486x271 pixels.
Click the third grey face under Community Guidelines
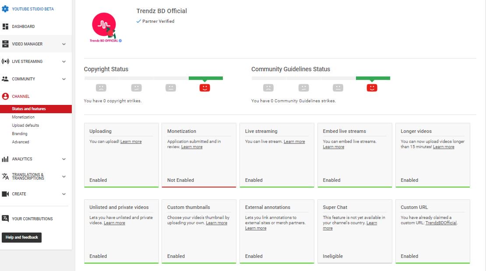click(x=338, y=88)
